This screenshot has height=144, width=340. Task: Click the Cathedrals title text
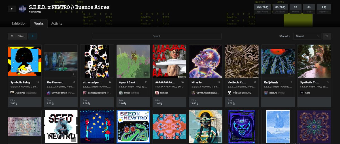(x=273, y=82)
